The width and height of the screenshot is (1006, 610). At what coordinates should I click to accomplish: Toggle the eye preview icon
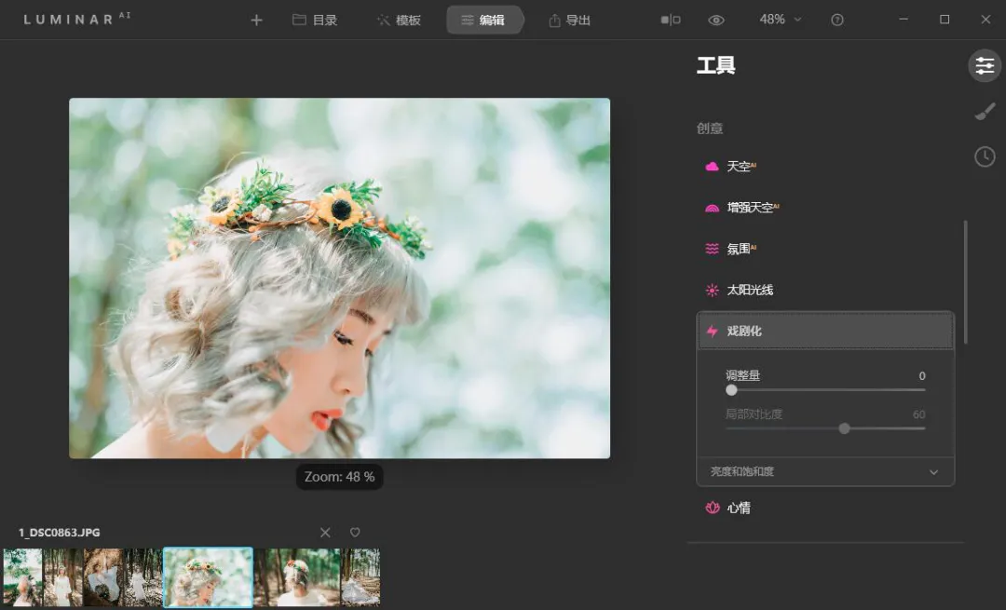(x=716, y=19)
